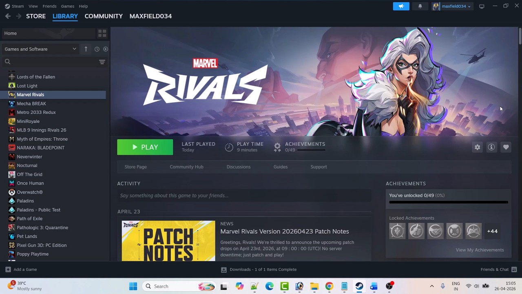Screen dimensions: 522x294
Task: Click the Paladins game icon in sidebar
Action: (x=12, y=201)
